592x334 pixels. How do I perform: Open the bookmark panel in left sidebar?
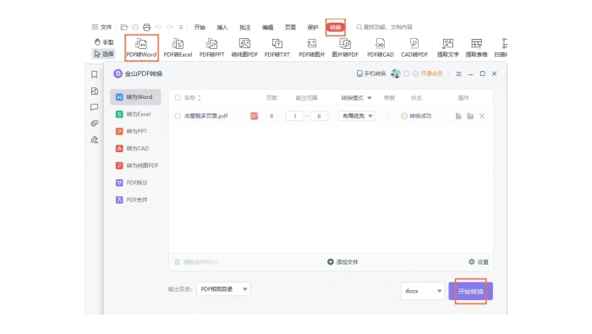[x=95, y=74]
